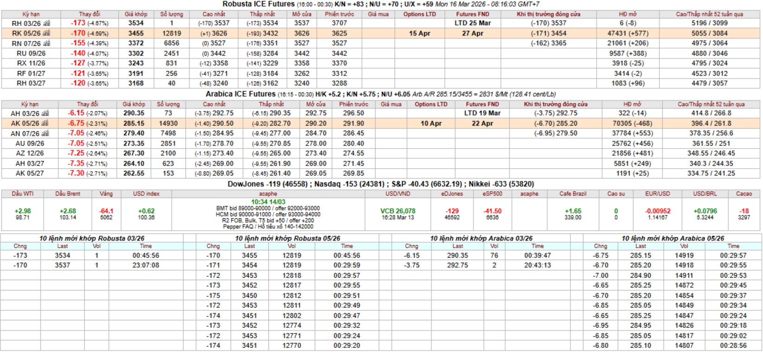Open chart icon for AN 07/26

click(x=45, y=133)
